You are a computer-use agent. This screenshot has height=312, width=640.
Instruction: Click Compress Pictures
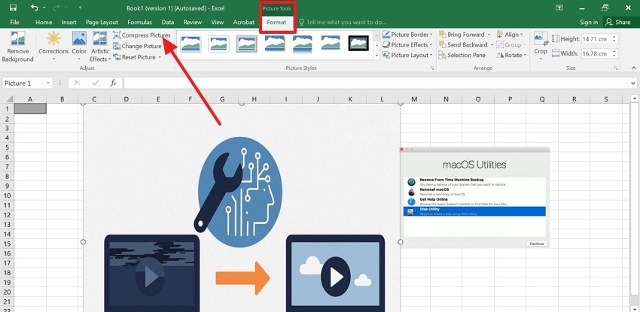point(142,35)
